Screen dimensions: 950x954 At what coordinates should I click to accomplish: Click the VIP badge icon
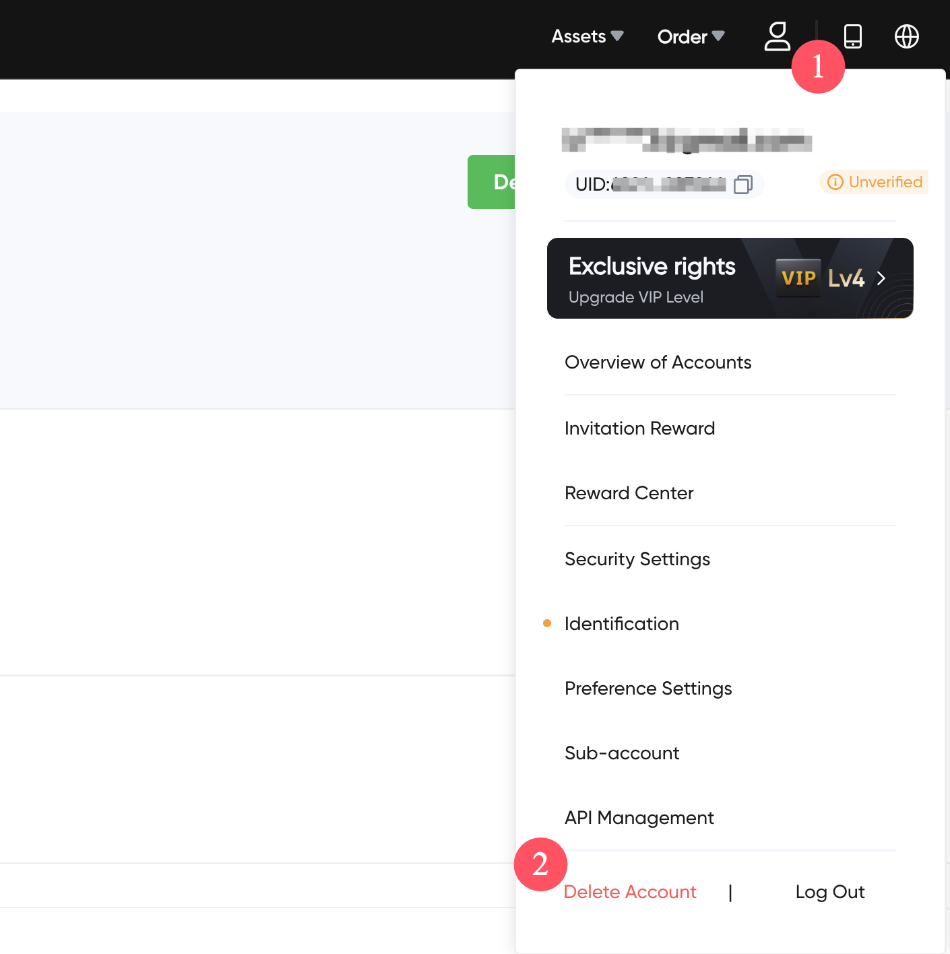click(798, 278)
